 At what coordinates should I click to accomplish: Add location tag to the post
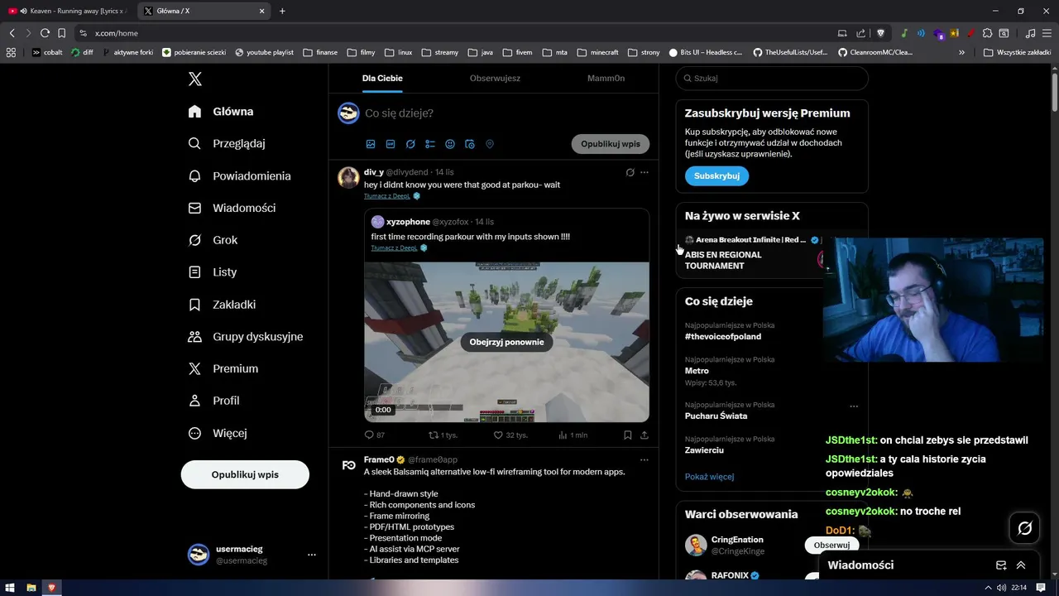point(490,144)
